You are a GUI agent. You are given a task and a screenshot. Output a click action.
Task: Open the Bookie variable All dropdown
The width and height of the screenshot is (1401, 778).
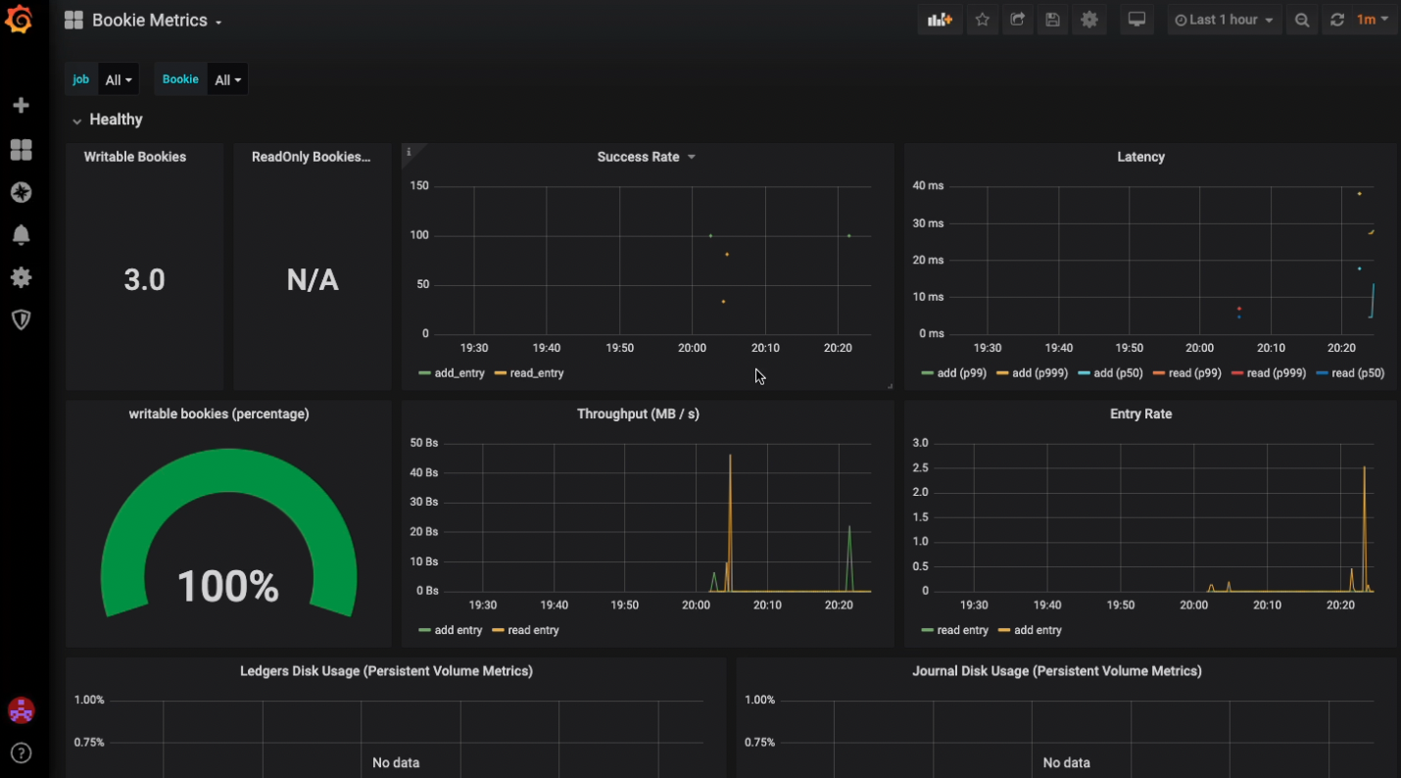point(228,80)
